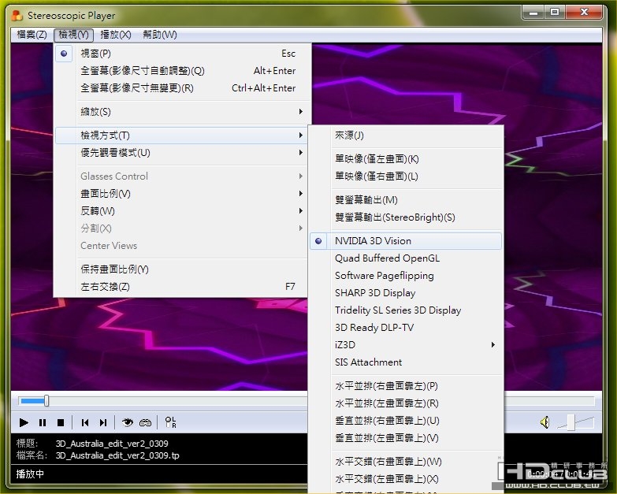
Task: Minimize the Stereoscopic Player window
Action: (x=533, y=13)
